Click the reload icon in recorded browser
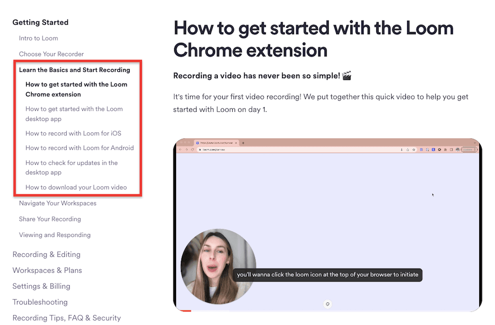 tap(192, 149)
